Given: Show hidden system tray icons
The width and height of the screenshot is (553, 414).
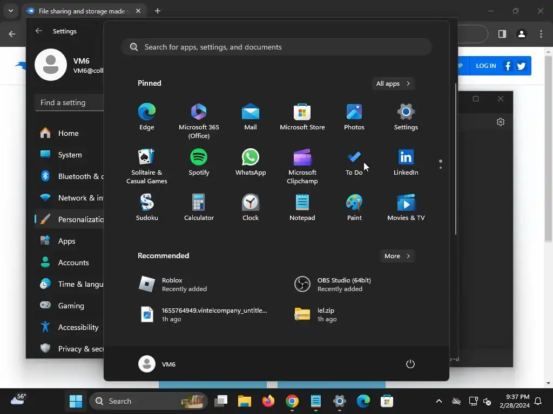Looking at the screenshot, I should [439, 401].
